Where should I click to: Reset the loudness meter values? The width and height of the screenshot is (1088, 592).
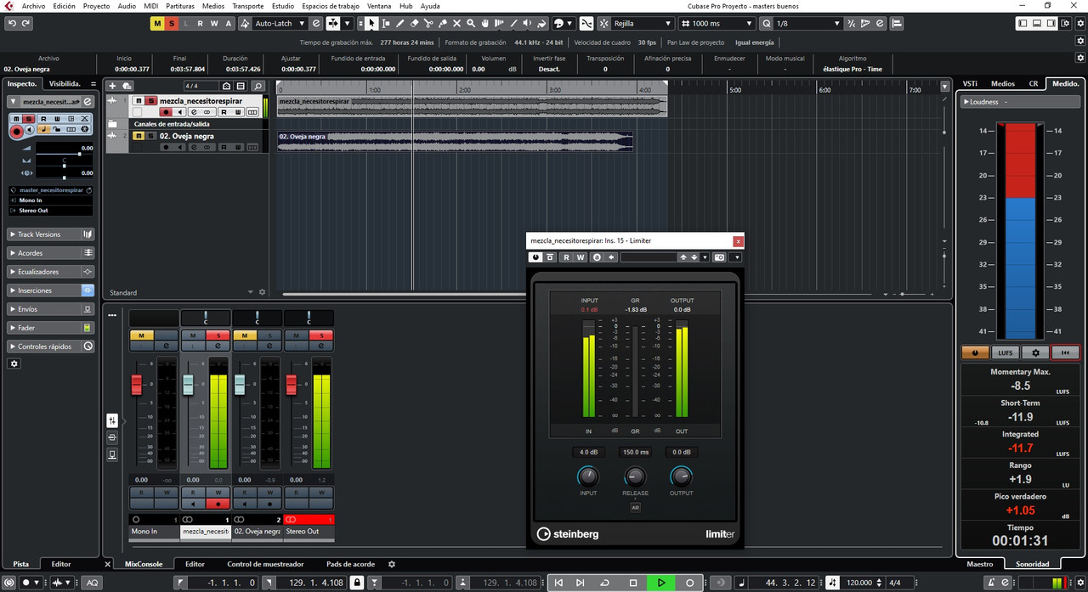click(x=1065, y=352)
